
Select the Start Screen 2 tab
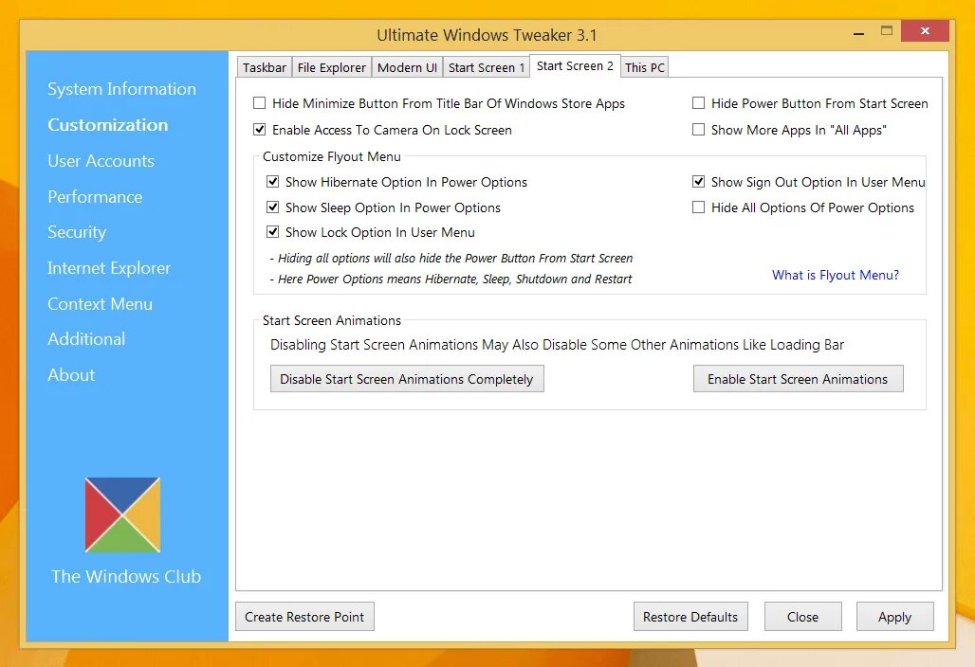[x=575, y=65]
